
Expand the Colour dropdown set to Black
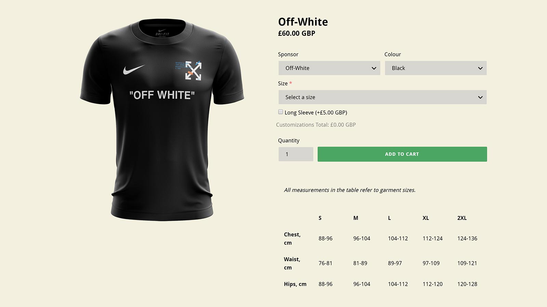point(436,68)
